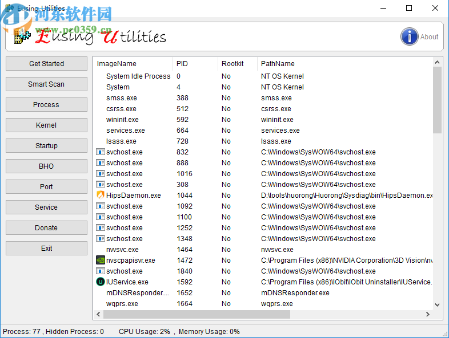Click the Process count status text

pyautogui.click(x=22, y=331)
